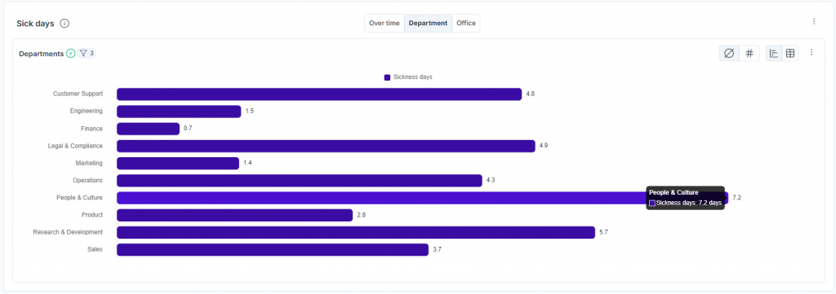This screenshot has width=836, height=294.
Task: Click the Finance bar
Action: click(149, 129)
